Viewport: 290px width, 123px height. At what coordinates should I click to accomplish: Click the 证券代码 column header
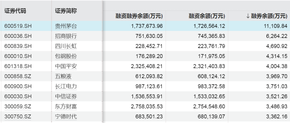point(15,11)
